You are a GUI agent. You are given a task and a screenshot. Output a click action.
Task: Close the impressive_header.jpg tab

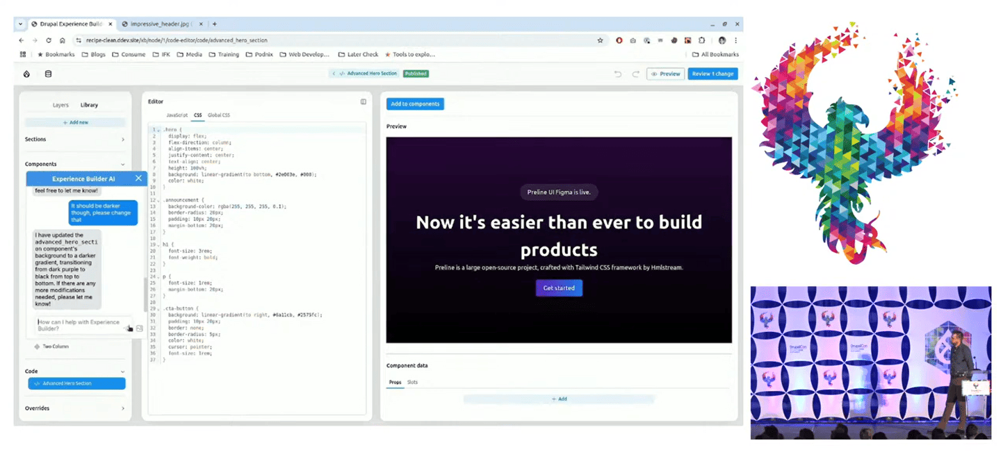pyautogui.click(x=202, y=24)
